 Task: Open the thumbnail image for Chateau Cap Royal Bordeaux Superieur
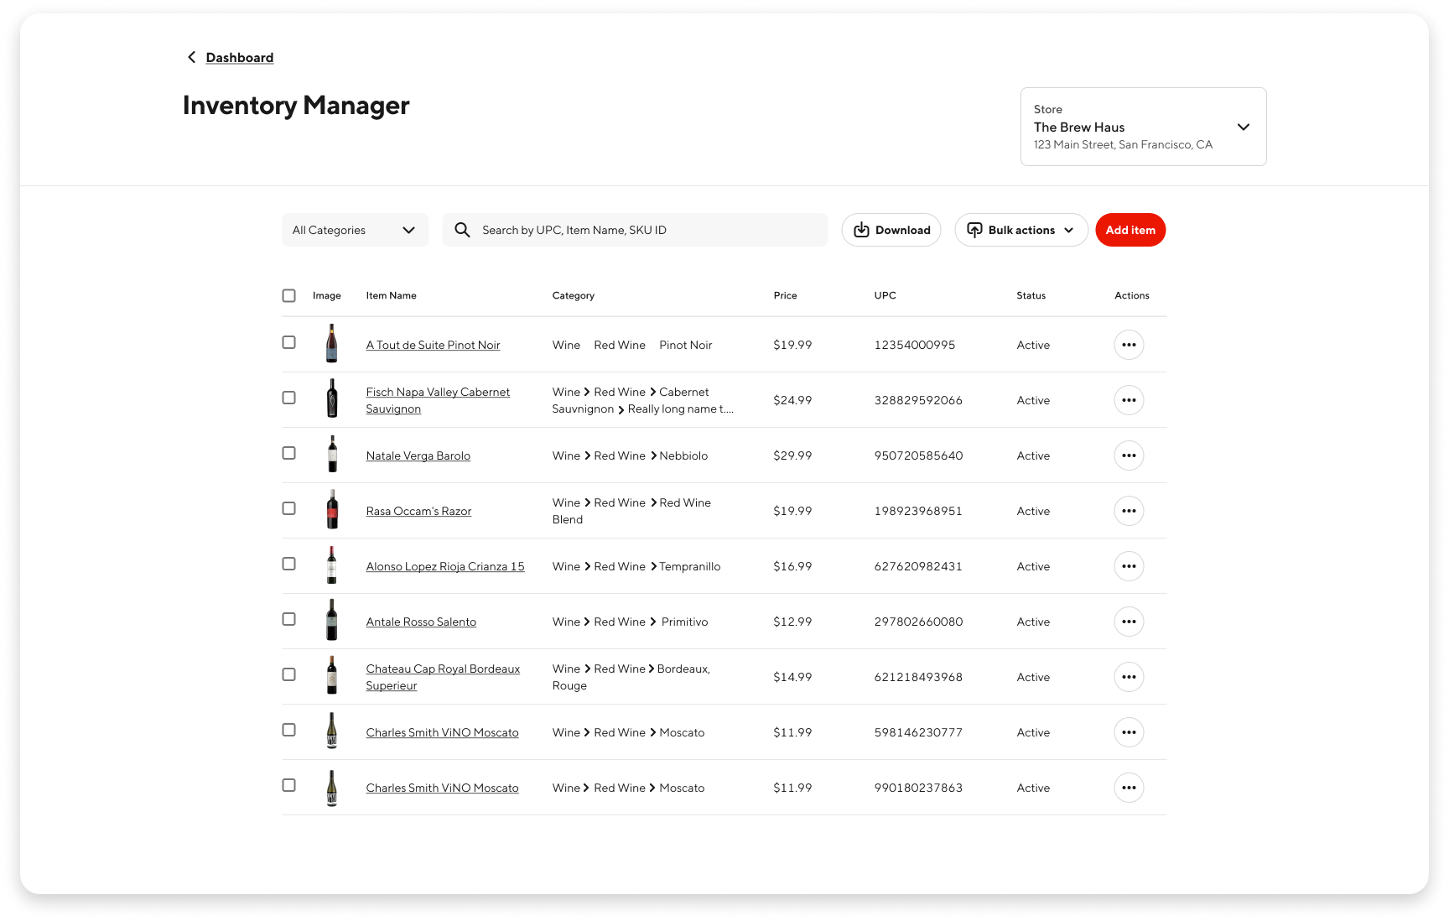tap(332, 676)
